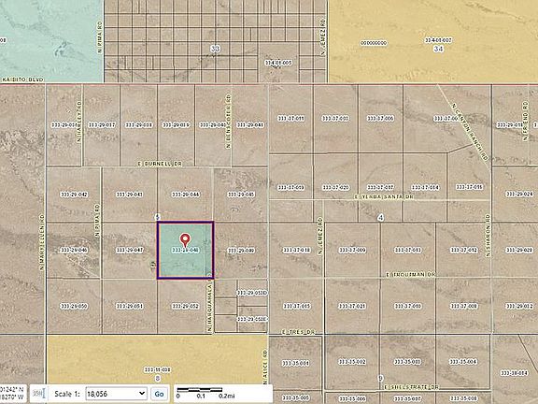Click the E Yerba Santa Dr road label
This screenshot has height=404, width=538.
pos(384,197)
